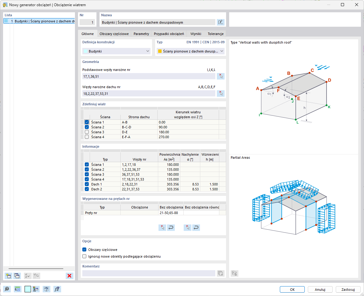Pick base corner nodes I,J,K,L graphically
This screenshot has height=296, width=364.
[x=221, y=76]
